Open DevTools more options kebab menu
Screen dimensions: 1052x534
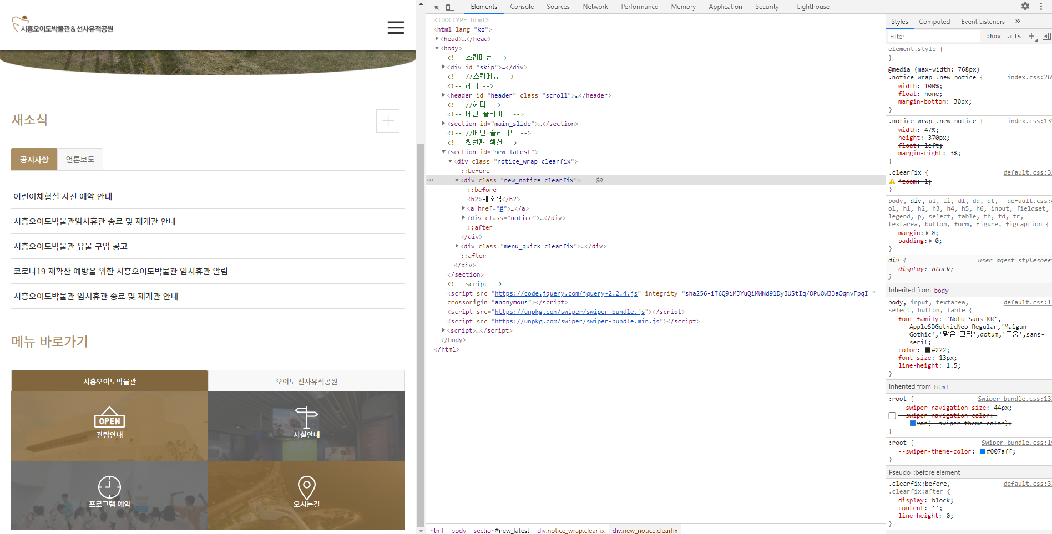click(1041, 7)
